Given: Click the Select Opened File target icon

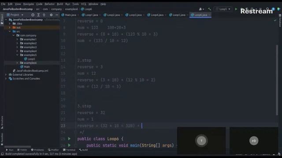Looking at the screenshot, I should point(33,15).
